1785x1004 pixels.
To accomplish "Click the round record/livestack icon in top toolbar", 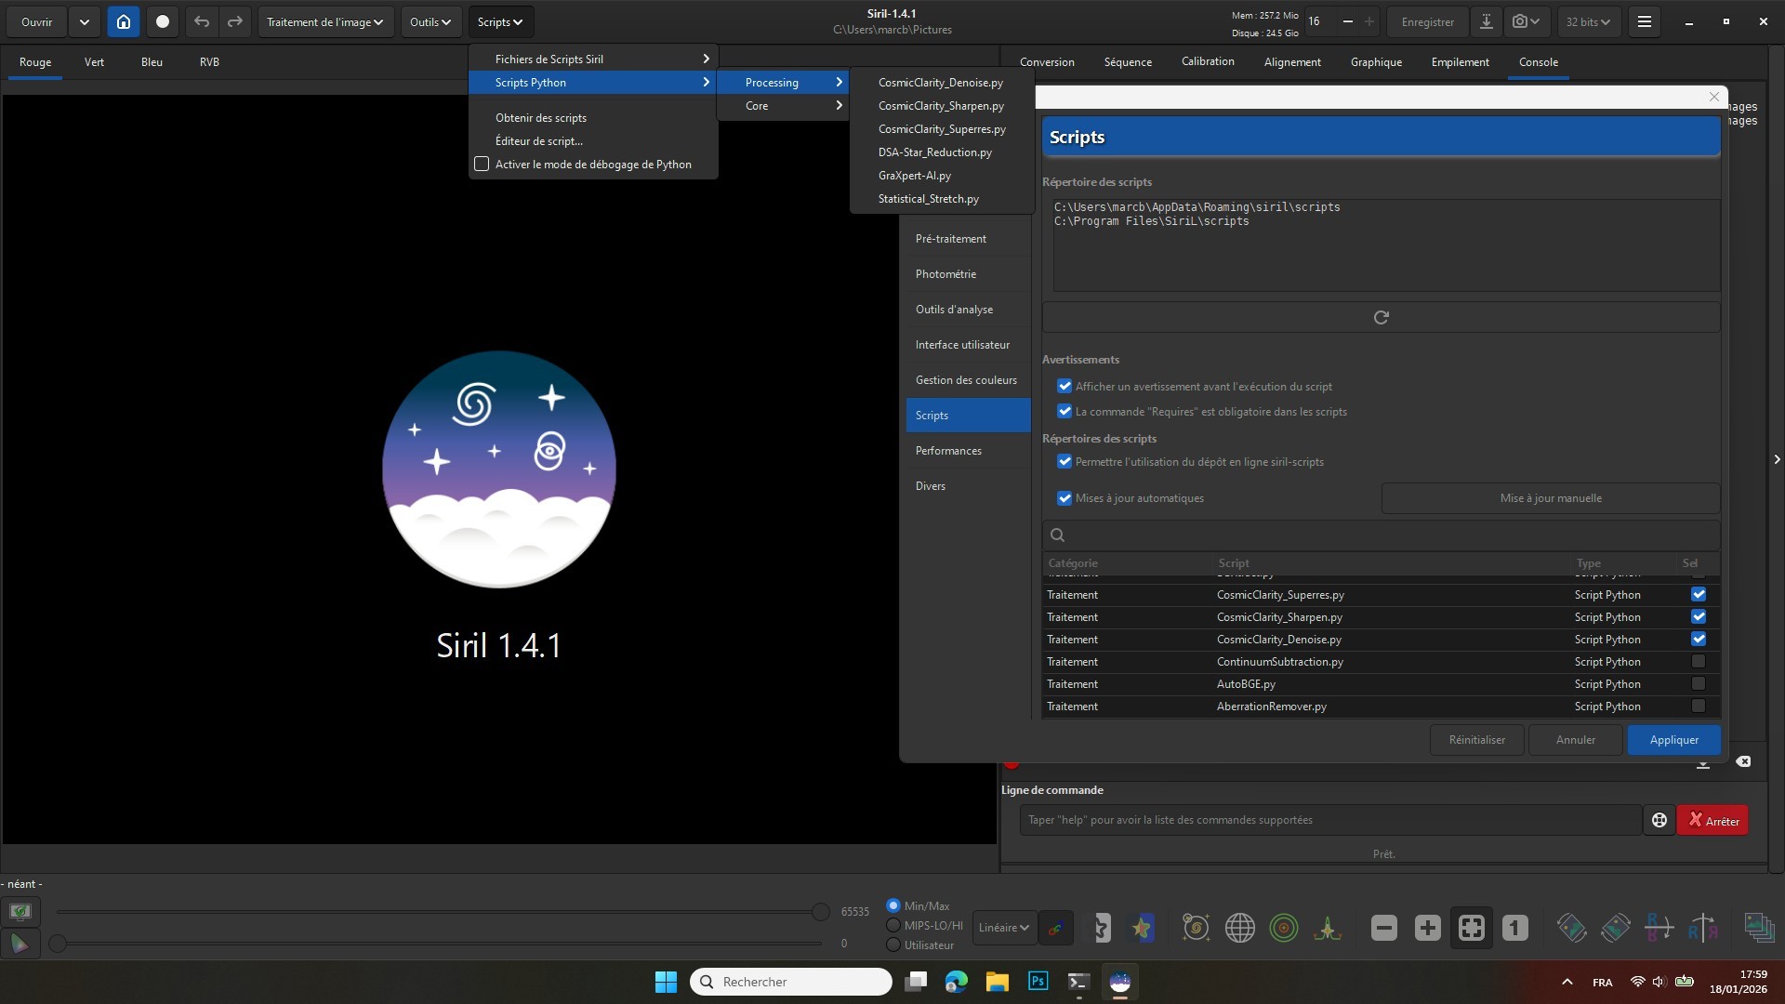I will [x=163, y=21].
